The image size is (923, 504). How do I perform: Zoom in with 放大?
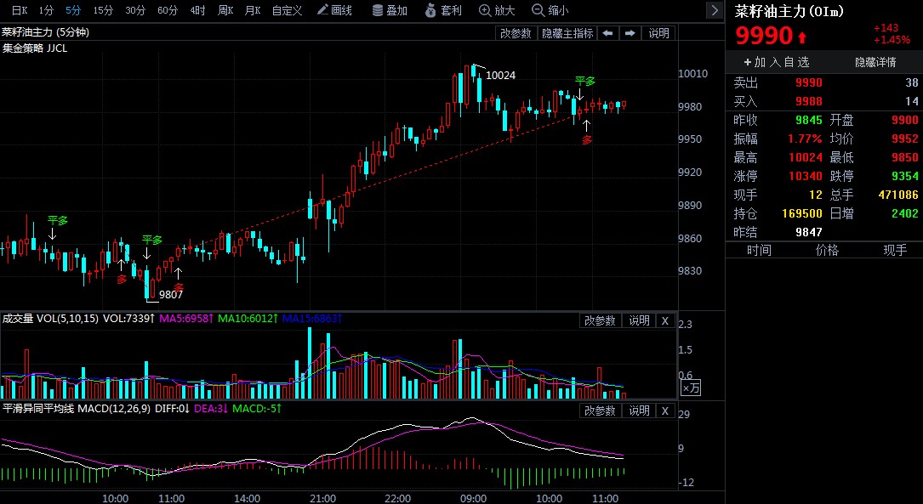click(498, 10)
